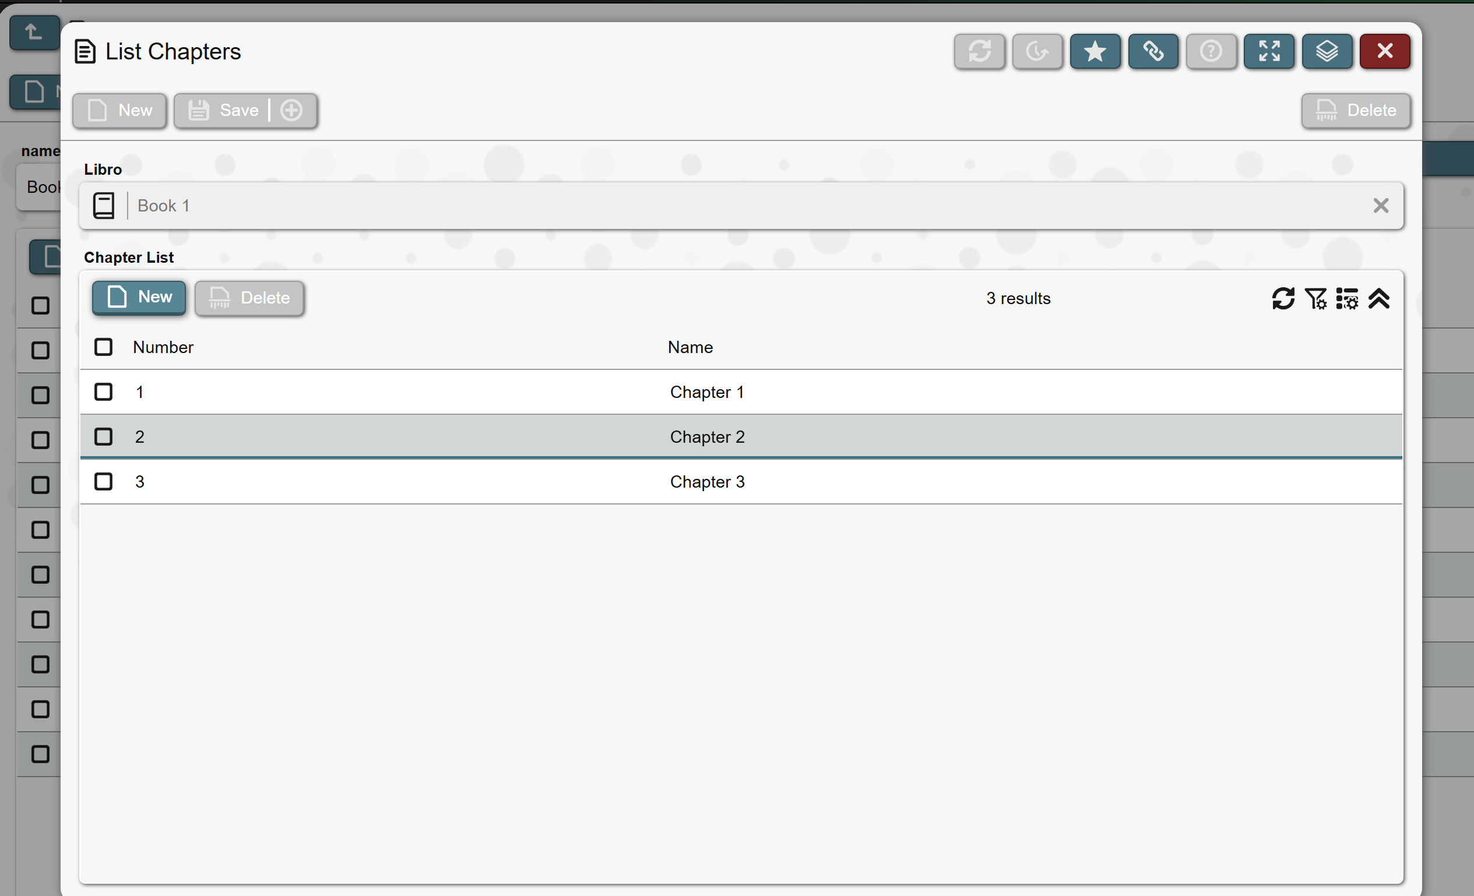Viewport: 1474px width, 896px height.
Task: Collapse the Chapter List with double chevron
Action: point(1379,298)
